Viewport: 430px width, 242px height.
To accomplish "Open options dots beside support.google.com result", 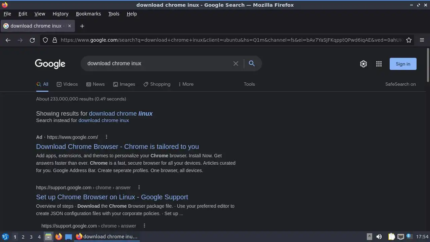I will click(139, 187).
